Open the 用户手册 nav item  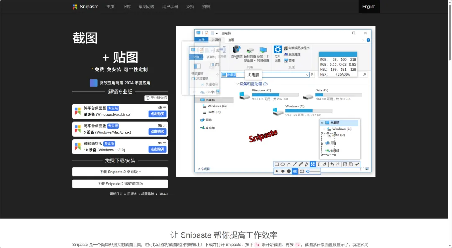tap(170, 7)
